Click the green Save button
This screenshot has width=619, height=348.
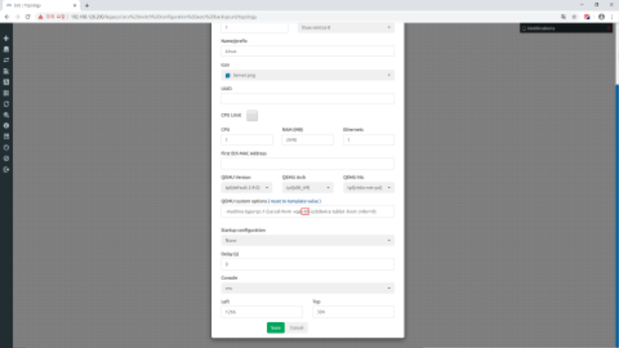[275, 328]
